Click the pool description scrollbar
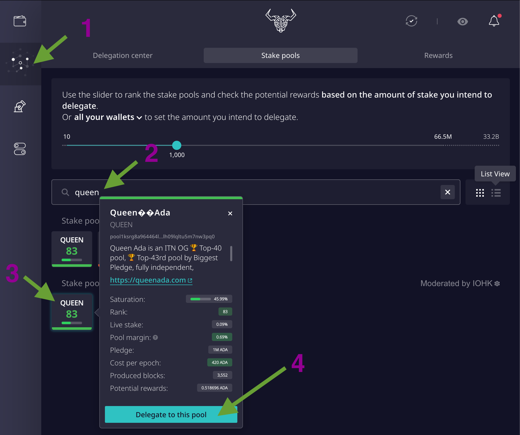The width and height of the screenshot is (520, 435). 231,253
